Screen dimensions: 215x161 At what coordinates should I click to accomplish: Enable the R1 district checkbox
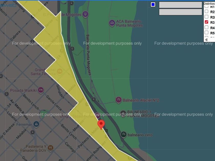click(207, 7)
